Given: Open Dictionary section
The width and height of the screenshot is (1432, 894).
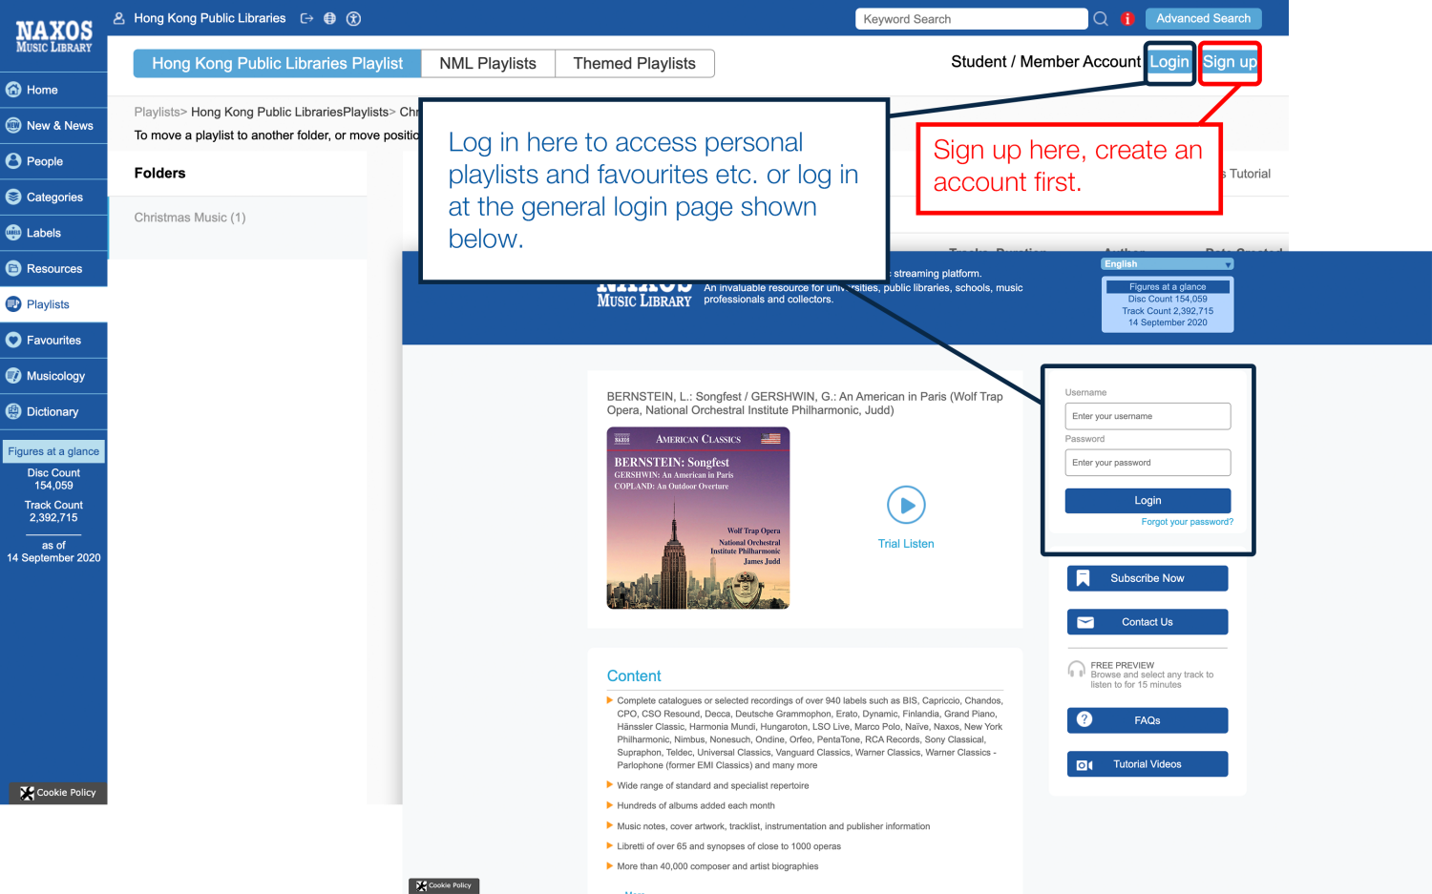Looking at the screenshot, I should pos(53,411).
